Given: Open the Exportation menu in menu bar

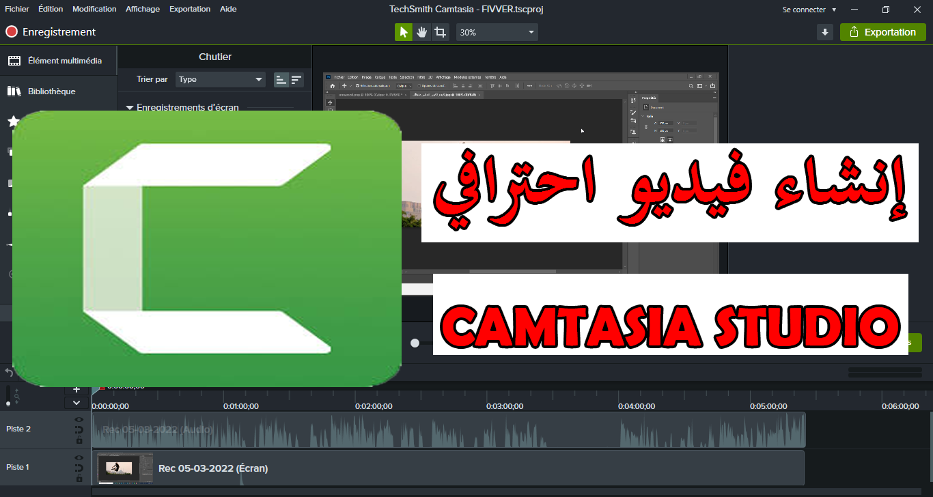Looking at the screenshot, I should [190, 9].
